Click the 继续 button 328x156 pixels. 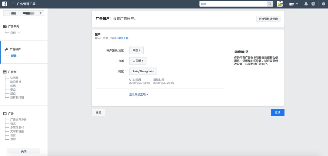(x=278, y=113)
